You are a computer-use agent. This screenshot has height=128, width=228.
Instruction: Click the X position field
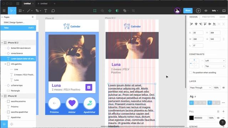pos(198,33)
